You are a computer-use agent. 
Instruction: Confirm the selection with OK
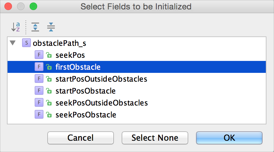click(229, 138)
